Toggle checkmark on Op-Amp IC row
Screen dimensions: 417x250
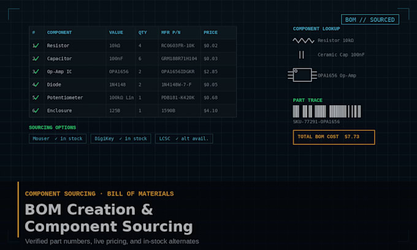click(x=36, y=72)
